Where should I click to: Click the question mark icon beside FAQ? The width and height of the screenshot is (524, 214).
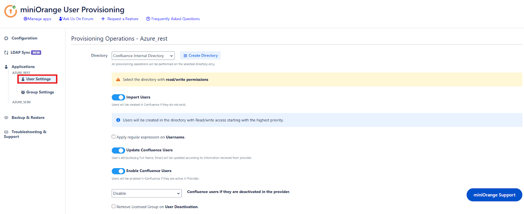[148, 19]
